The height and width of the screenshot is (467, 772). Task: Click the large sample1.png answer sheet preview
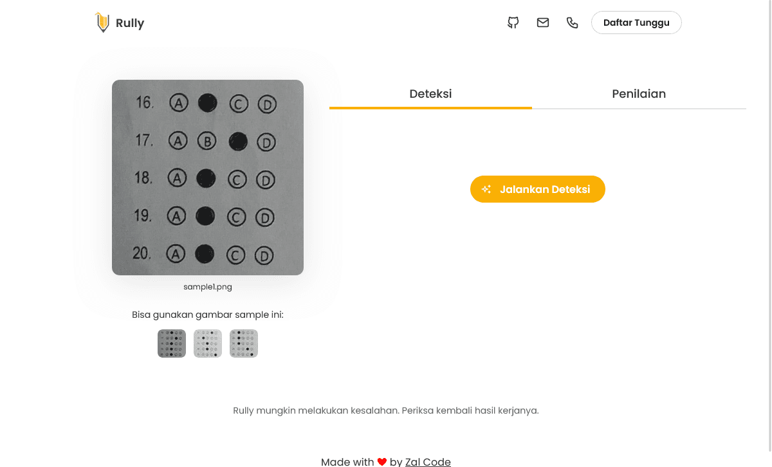(x=207, y=178)
